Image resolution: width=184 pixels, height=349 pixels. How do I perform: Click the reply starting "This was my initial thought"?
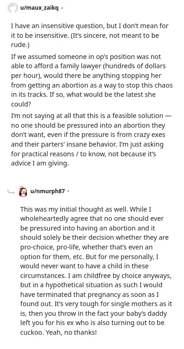point(96,271)
